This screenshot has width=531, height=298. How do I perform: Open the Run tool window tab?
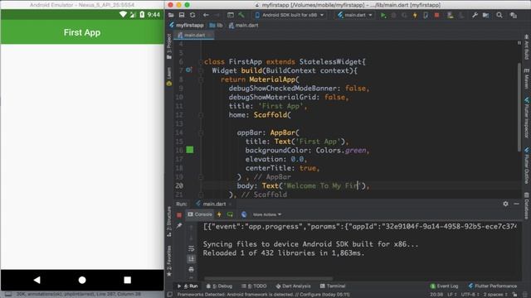(188, 286)
